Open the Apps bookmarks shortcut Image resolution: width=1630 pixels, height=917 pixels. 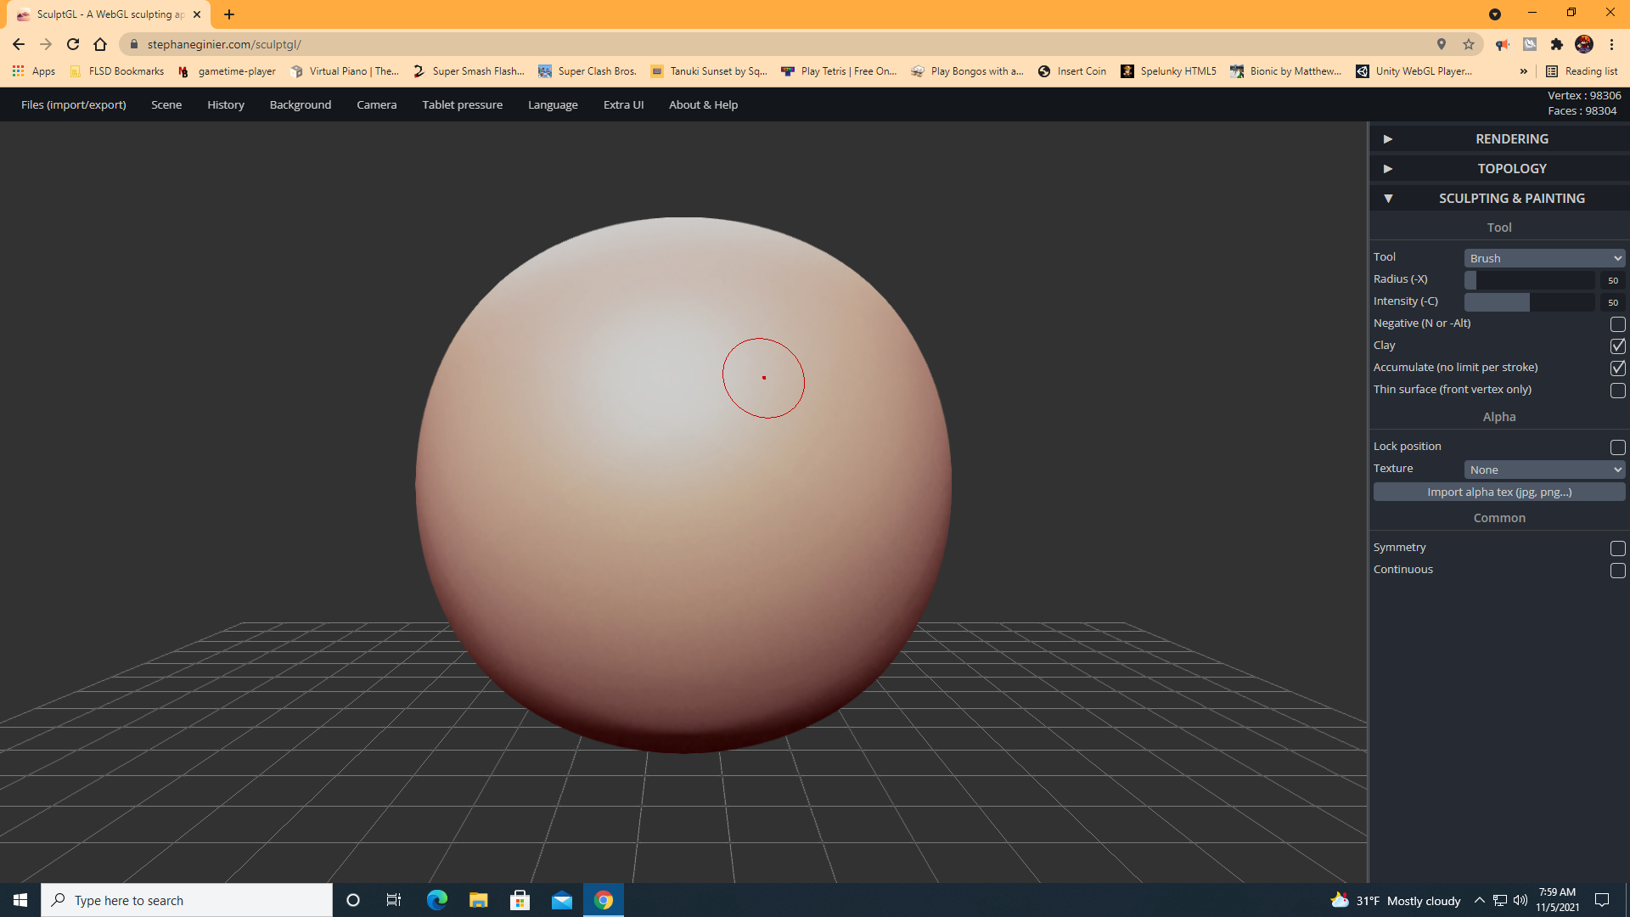pos(34,71)
